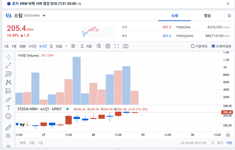Open the fx indicators menu
Image resolution: width=235 pixels, height=150 pixels.
point(82,46)
